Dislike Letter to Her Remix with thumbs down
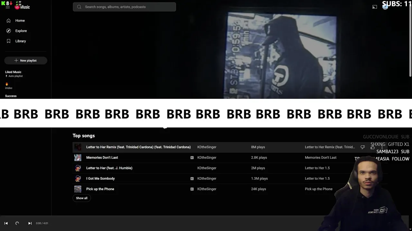 pyautogui.click(x=363, y=147)
